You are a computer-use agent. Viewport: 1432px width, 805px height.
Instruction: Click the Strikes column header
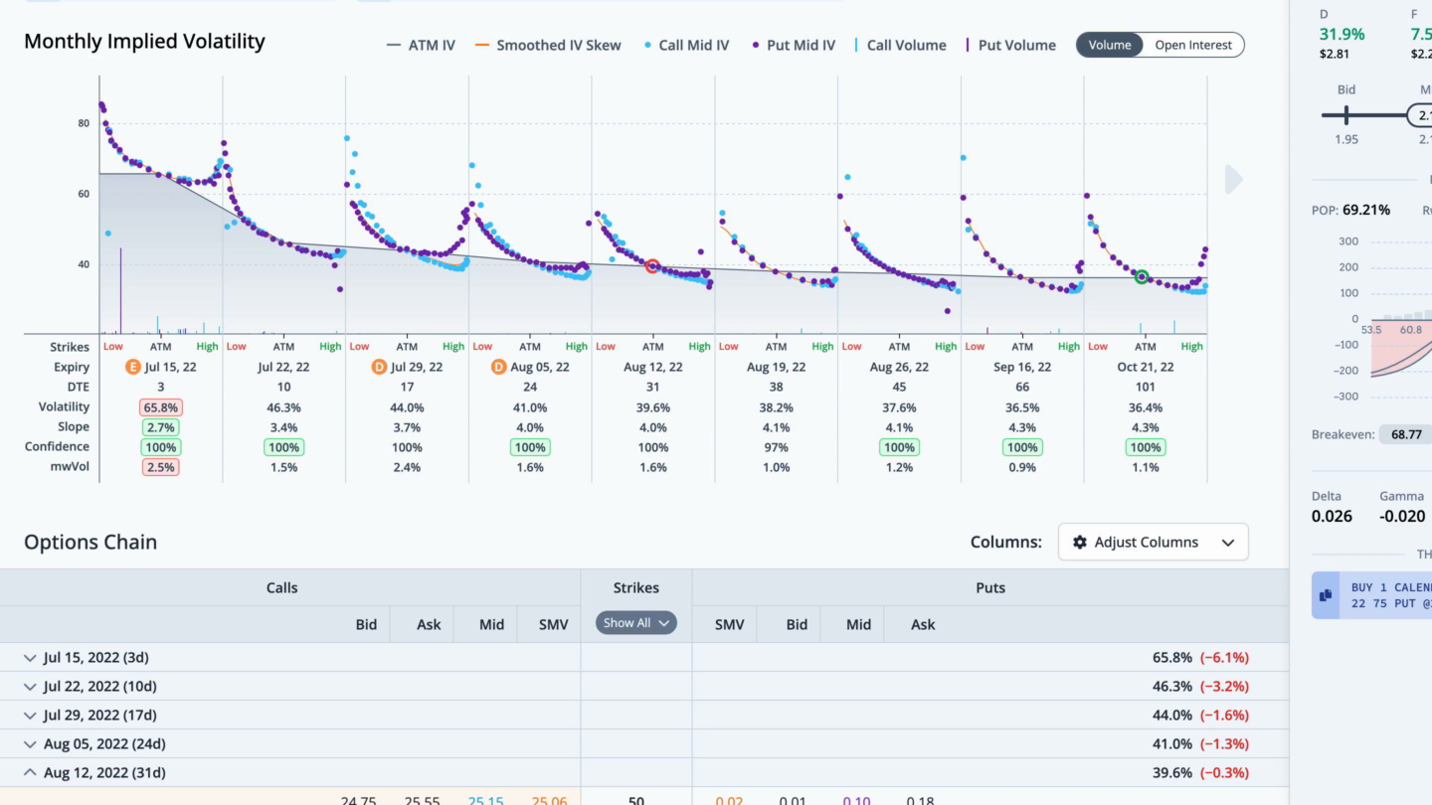[636, 588]
